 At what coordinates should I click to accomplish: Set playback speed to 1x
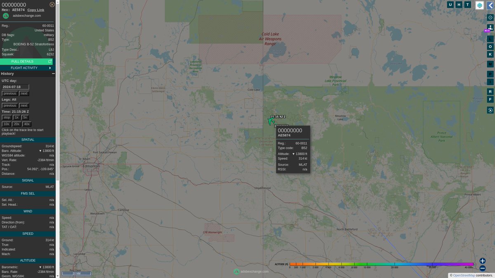tap(16, 117)
